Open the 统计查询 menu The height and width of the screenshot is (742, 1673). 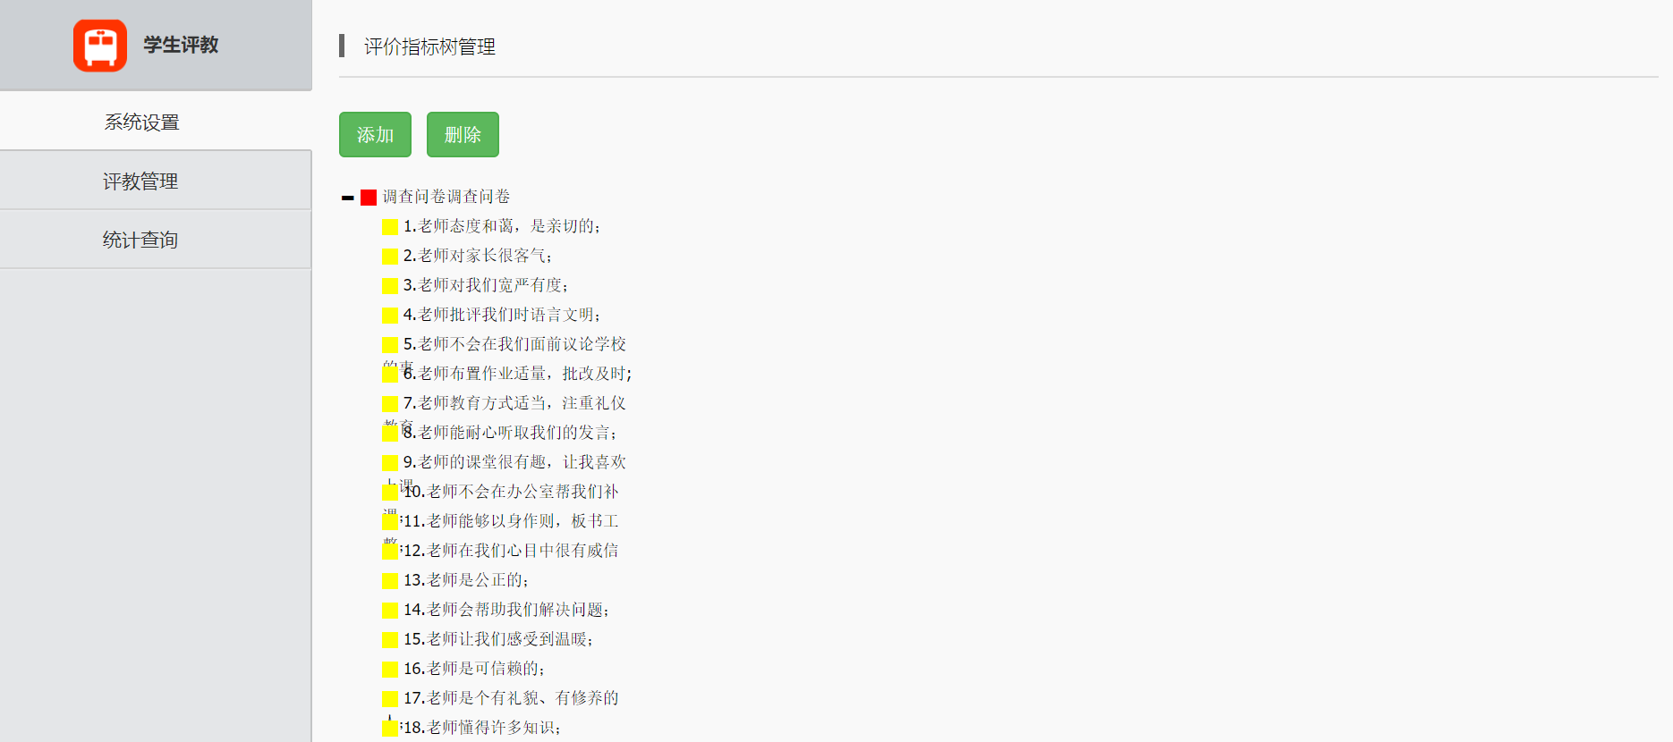pos(140,240)
